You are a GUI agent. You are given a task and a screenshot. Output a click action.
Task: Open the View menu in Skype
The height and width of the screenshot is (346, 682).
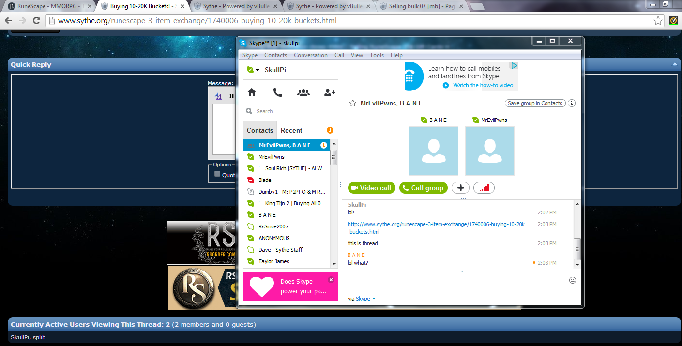coord(357,55)
